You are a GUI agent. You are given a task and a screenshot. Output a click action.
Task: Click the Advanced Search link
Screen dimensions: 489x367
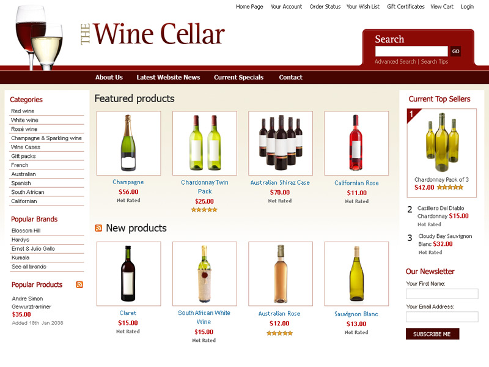click(x=395, y=62)
